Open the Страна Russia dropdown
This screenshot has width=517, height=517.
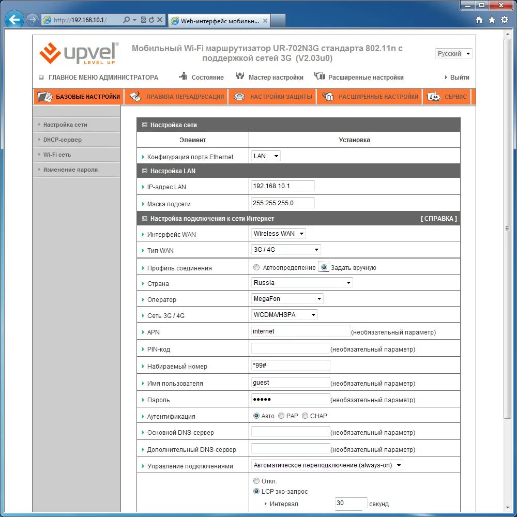302,283
